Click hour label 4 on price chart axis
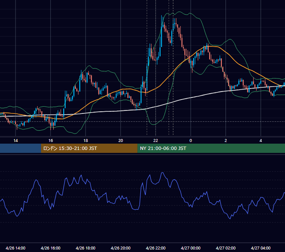The image size is (285, 252). (261, 141)
